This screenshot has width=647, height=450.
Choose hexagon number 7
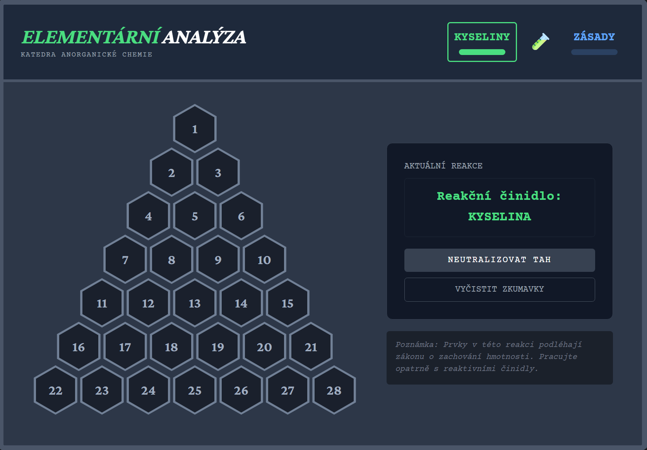(125, 260)
